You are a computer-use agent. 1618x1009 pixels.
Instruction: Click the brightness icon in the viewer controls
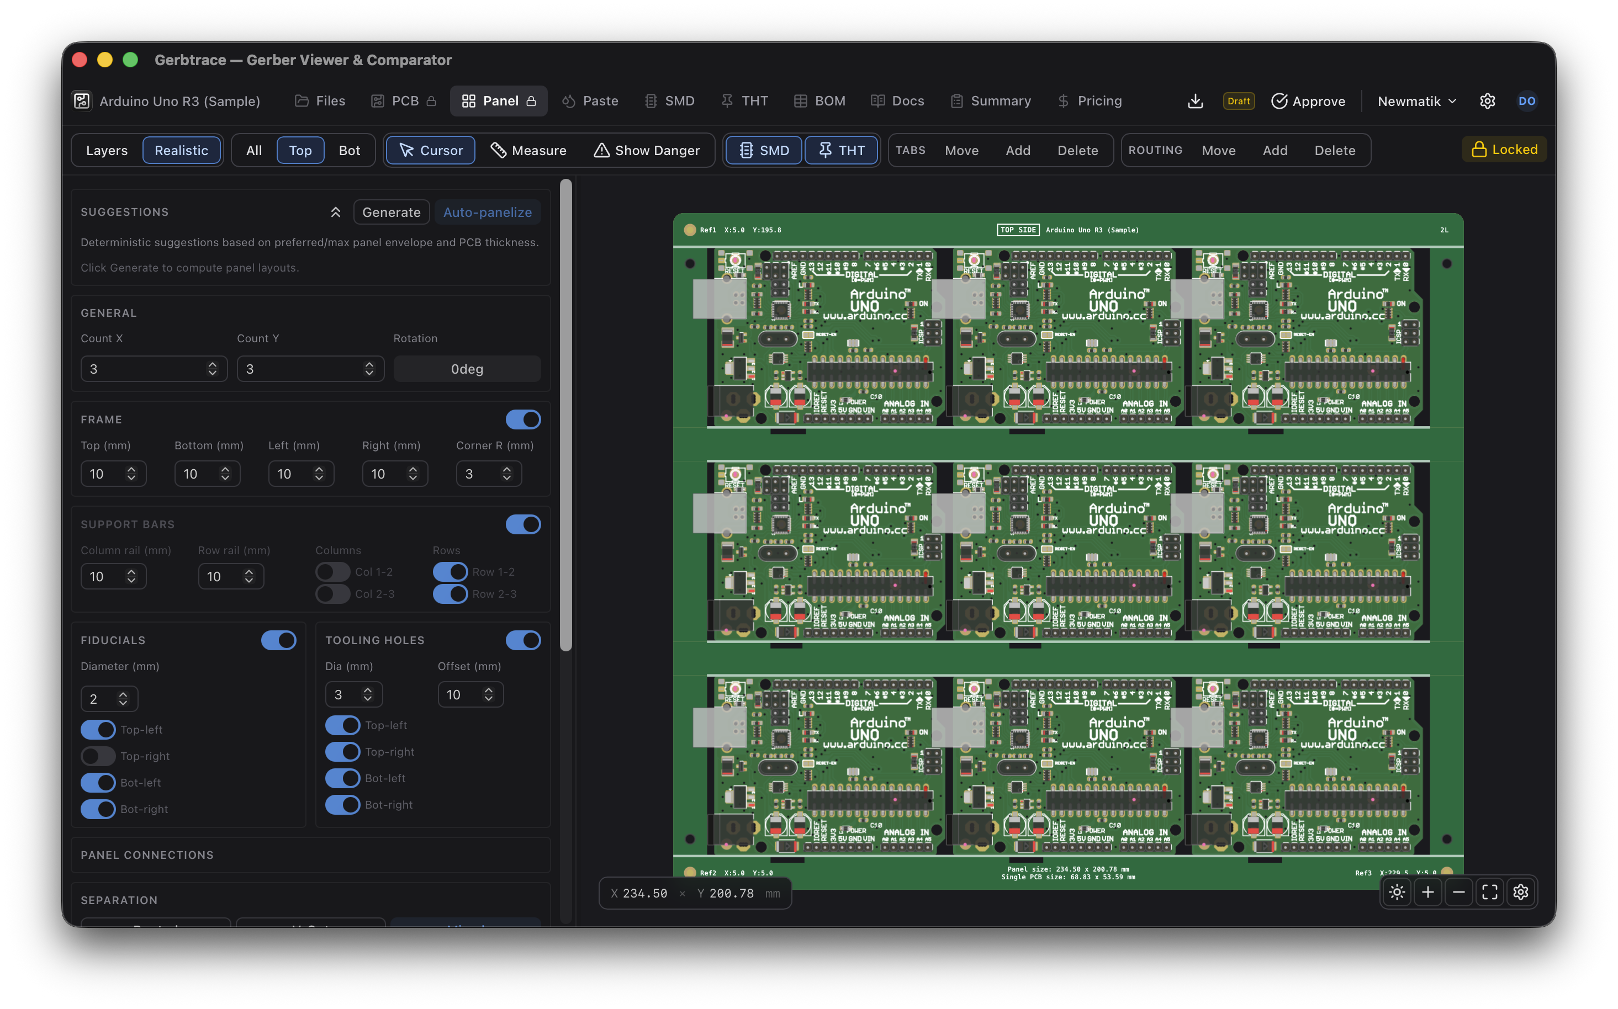1397,892
